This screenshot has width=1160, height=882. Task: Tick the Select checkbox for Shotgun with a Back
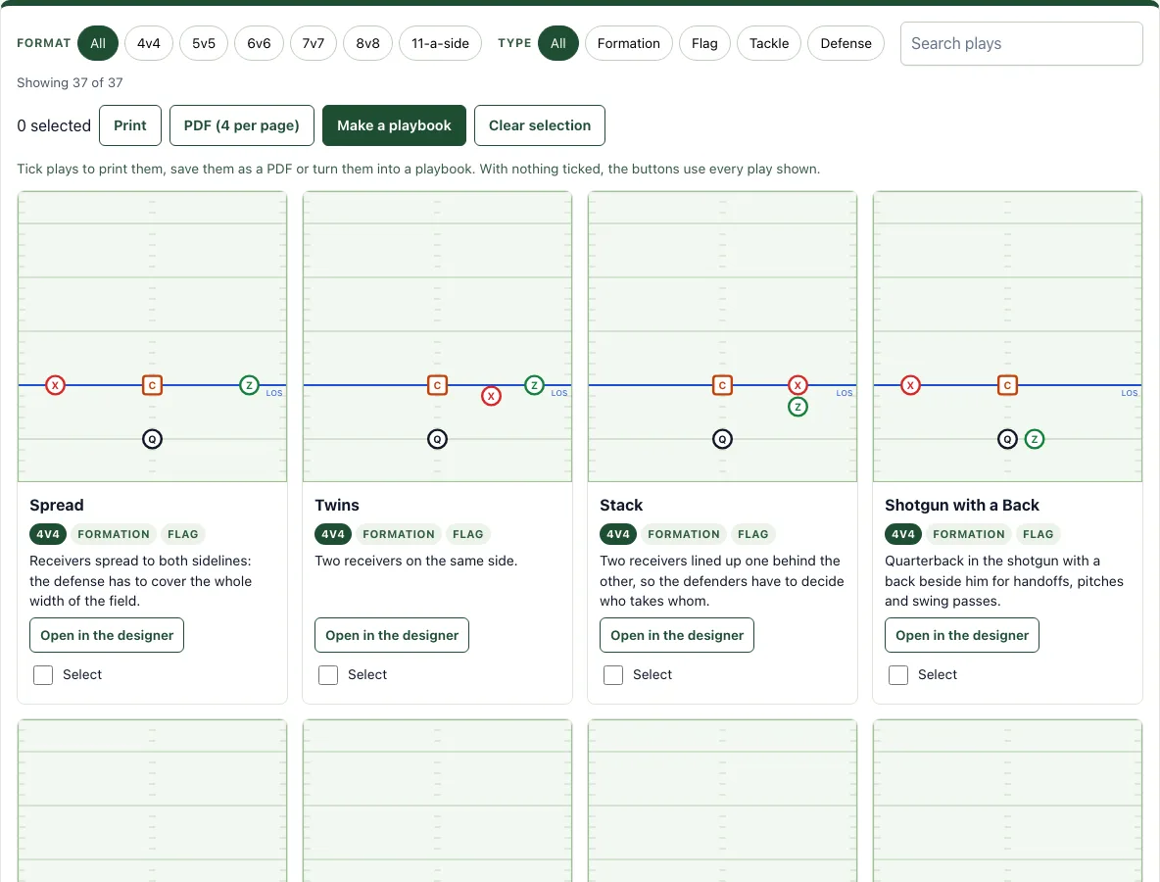pos(898,675)
